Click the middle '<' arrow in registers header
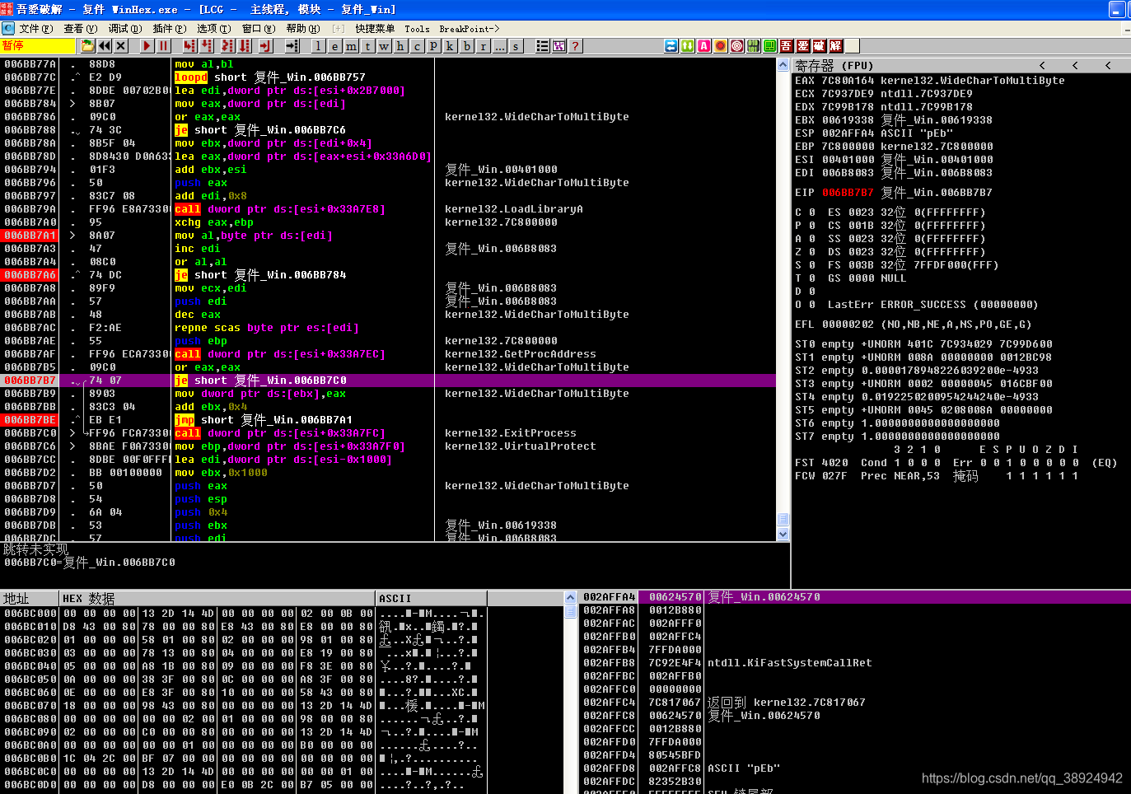This screenshot has width=1131, height=794. [1075, 65]
